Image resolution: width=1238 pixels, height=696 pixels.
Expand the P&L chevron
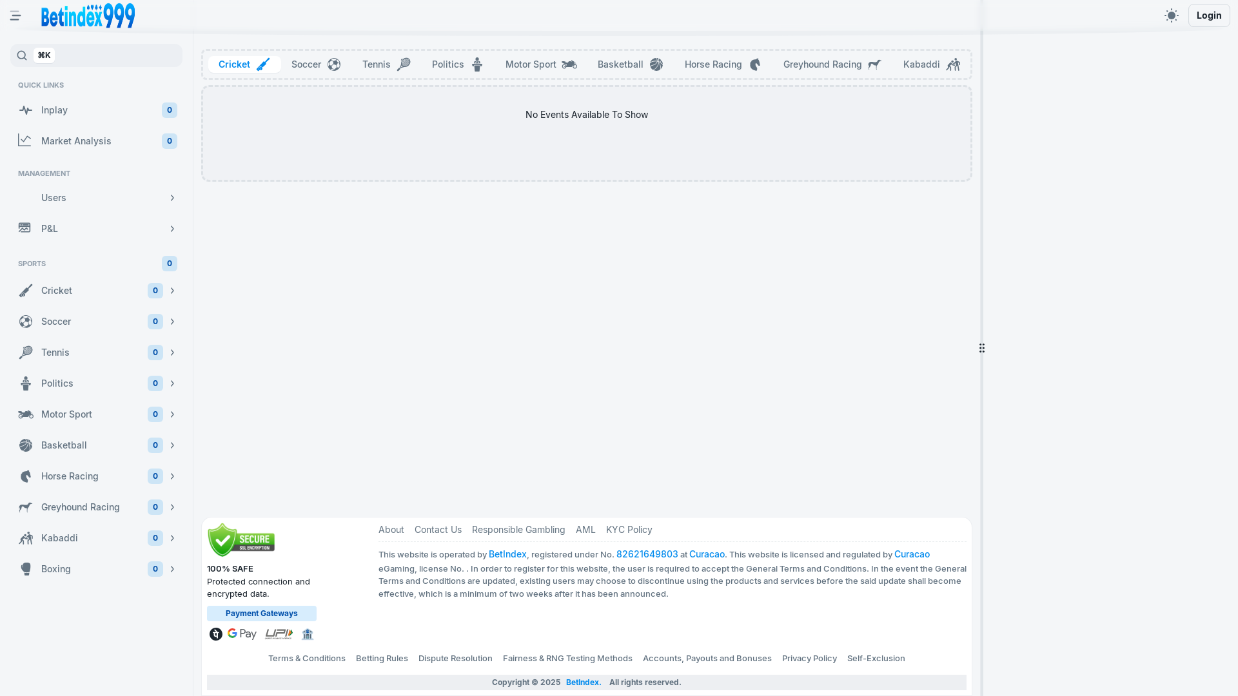click(x=172, y=229)
